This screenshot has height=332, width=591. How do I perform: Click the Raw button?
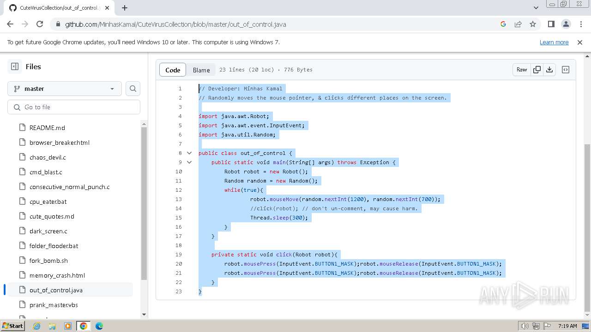pos(522,70)
